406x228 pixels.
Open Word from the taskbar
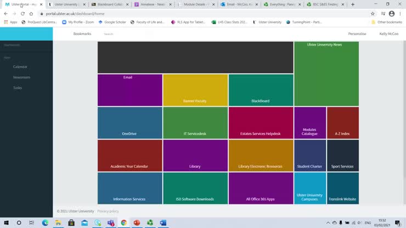click(163, 223)
